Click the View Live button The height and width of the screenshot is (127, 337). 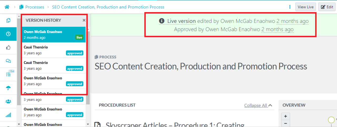click(305, 7)
